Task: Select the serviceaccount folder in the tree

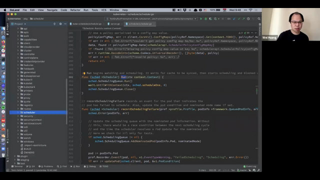Action: tap(32, 123)
